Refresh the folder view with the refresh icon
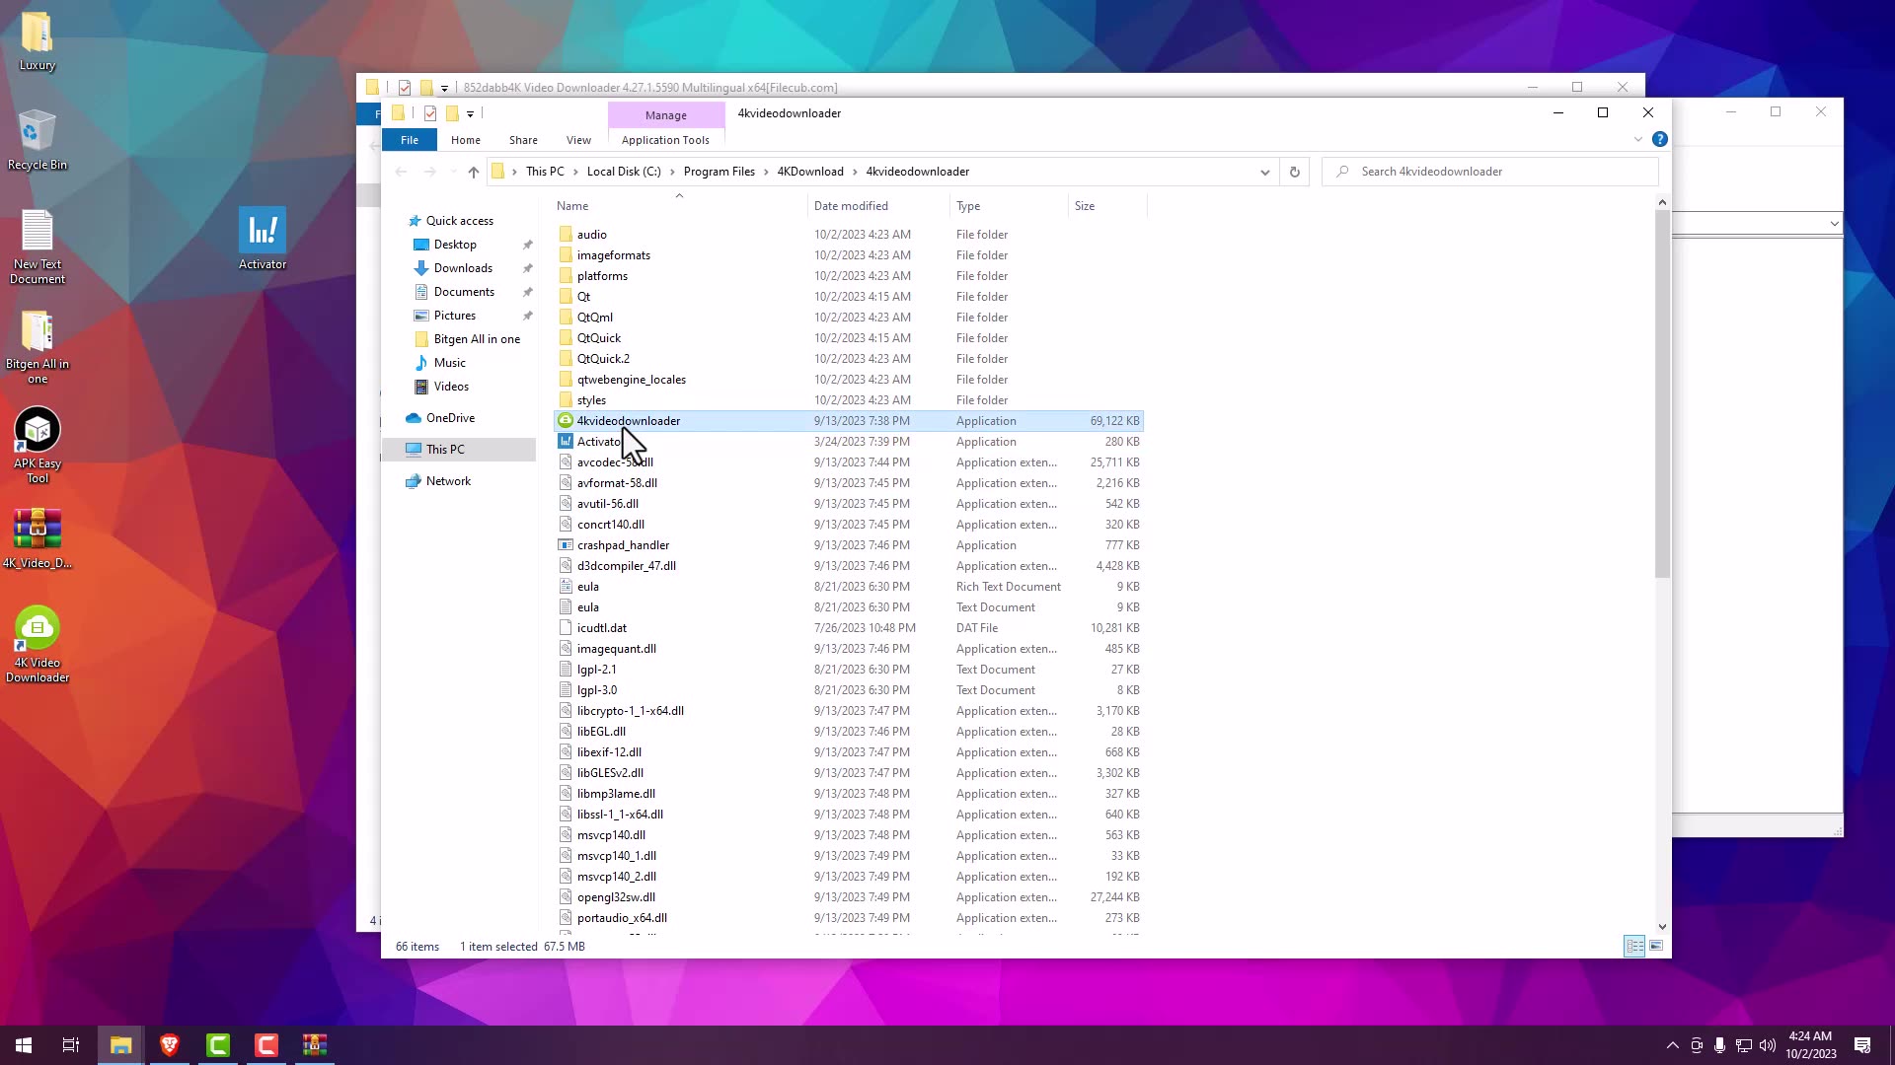 coord(1294,172)
